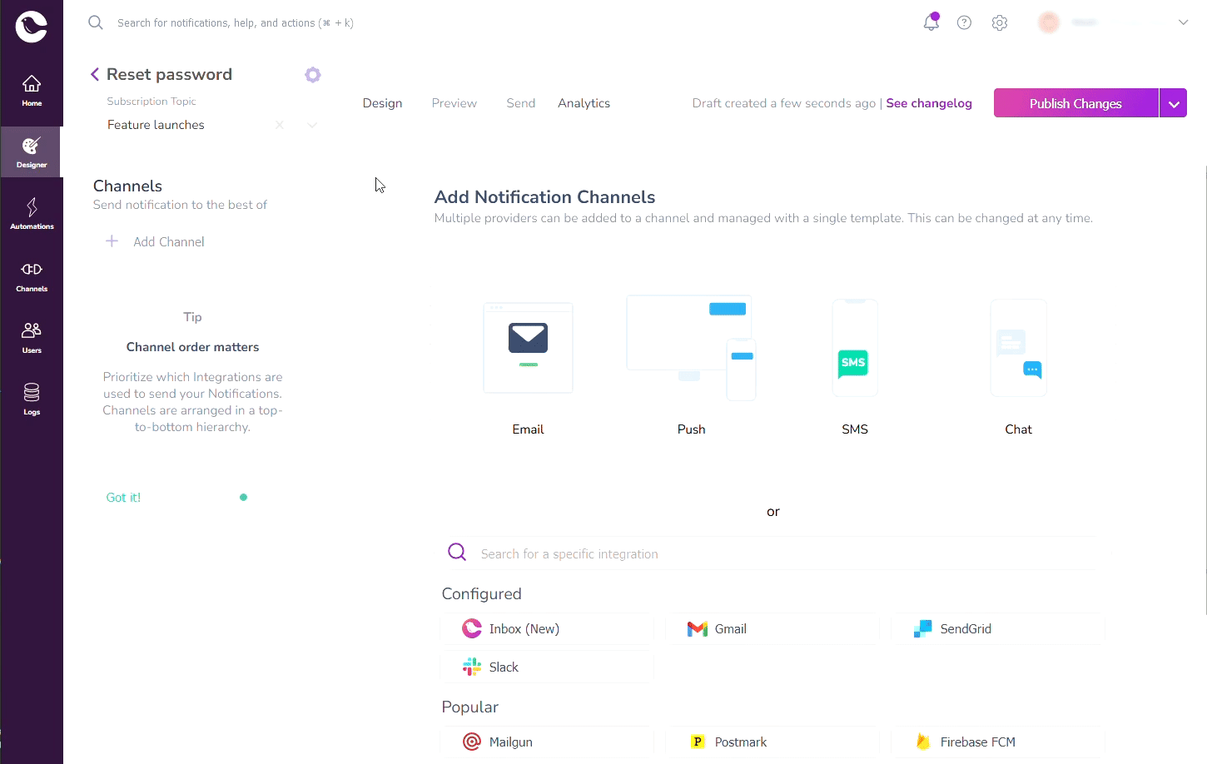Open the Publish Changes dropdown arrow
The height and width of the screenshot is (764, 1207).
(x=1174, y=102)
